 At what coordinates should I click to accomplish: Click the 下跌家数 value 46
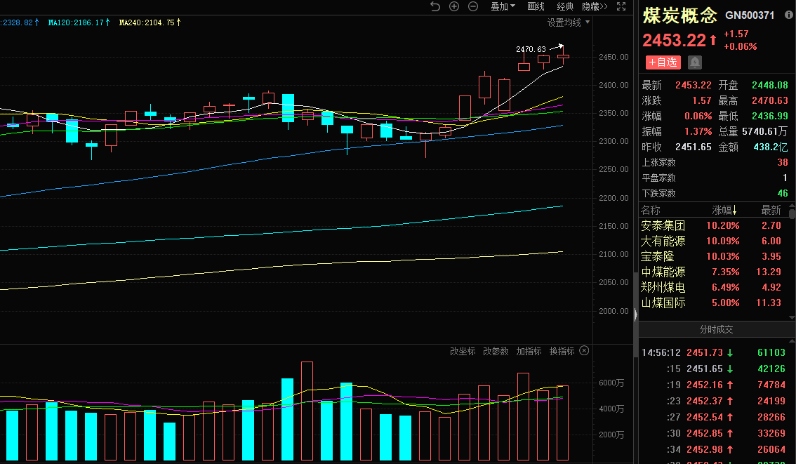pos(782,194)
